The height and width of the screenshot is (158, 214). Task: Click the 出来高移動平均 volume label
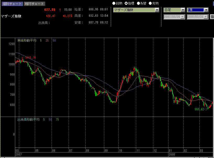tap(28, 120)
